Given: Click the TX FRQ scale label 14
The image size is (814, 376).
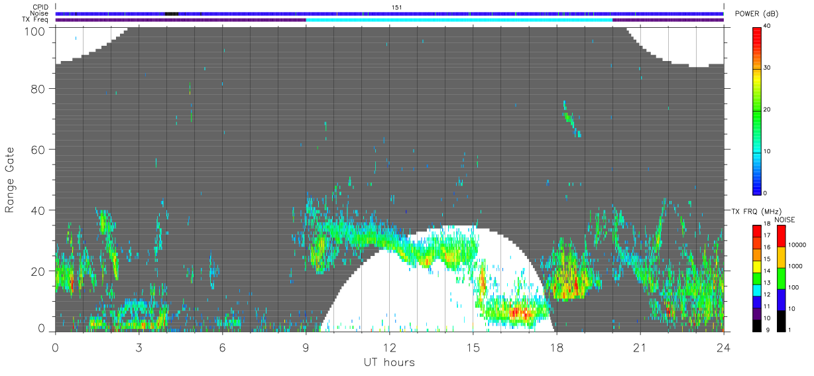Looking at the screenshot, I should (768, 271).
